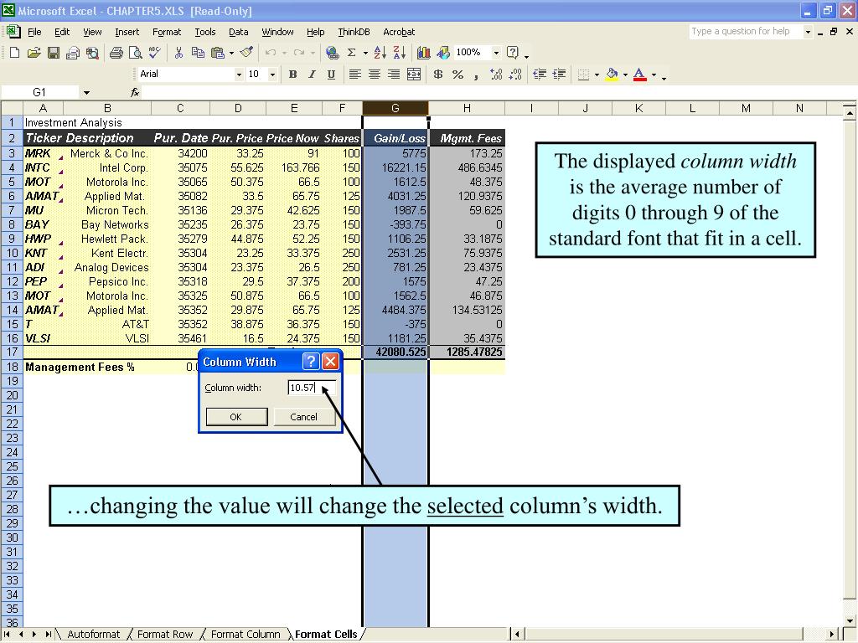Viewport: 858px width, 643px height.
Task: Cut the selection with the scissors icon
Action: [x=178, y=53]
